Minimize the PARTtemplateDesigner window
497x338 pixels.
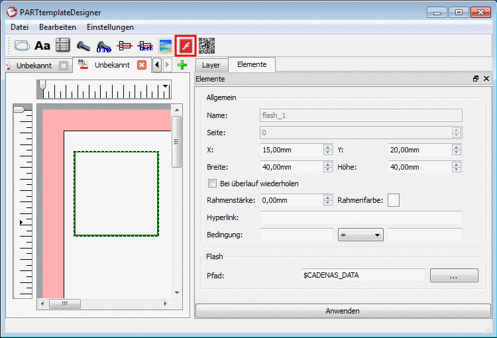pyautogui.click(x=437, y=13)
